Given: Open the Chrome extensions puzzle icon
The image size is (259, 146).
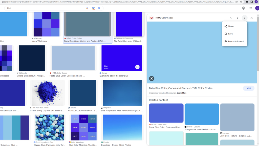Looking at the screenshot, I should coord(247,2).
